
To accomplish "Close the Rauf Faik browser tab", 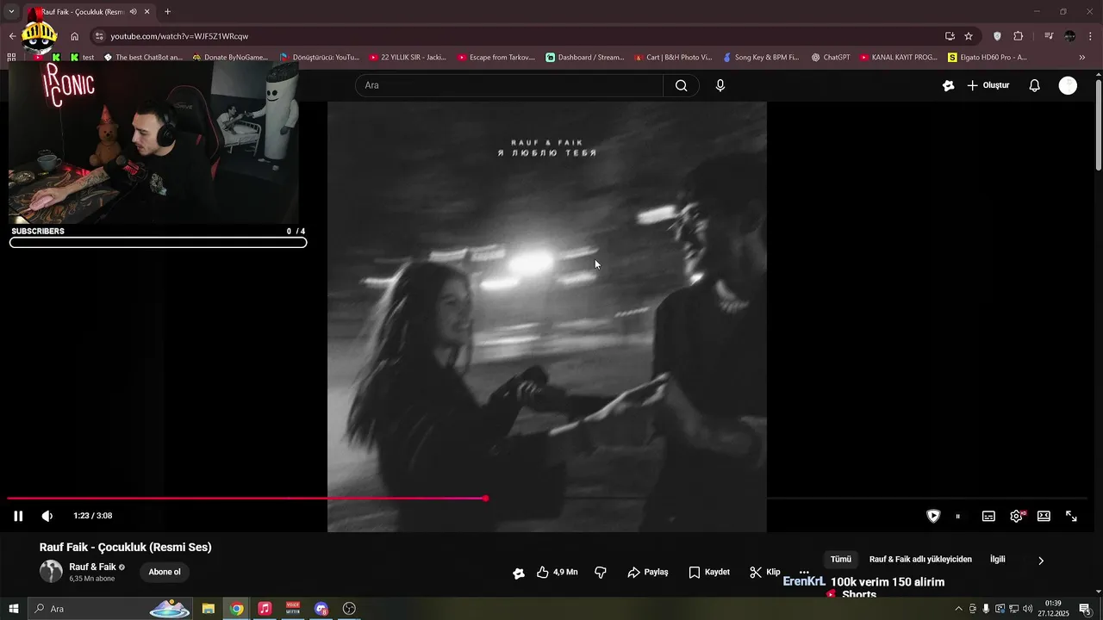I will click(147, 12).
